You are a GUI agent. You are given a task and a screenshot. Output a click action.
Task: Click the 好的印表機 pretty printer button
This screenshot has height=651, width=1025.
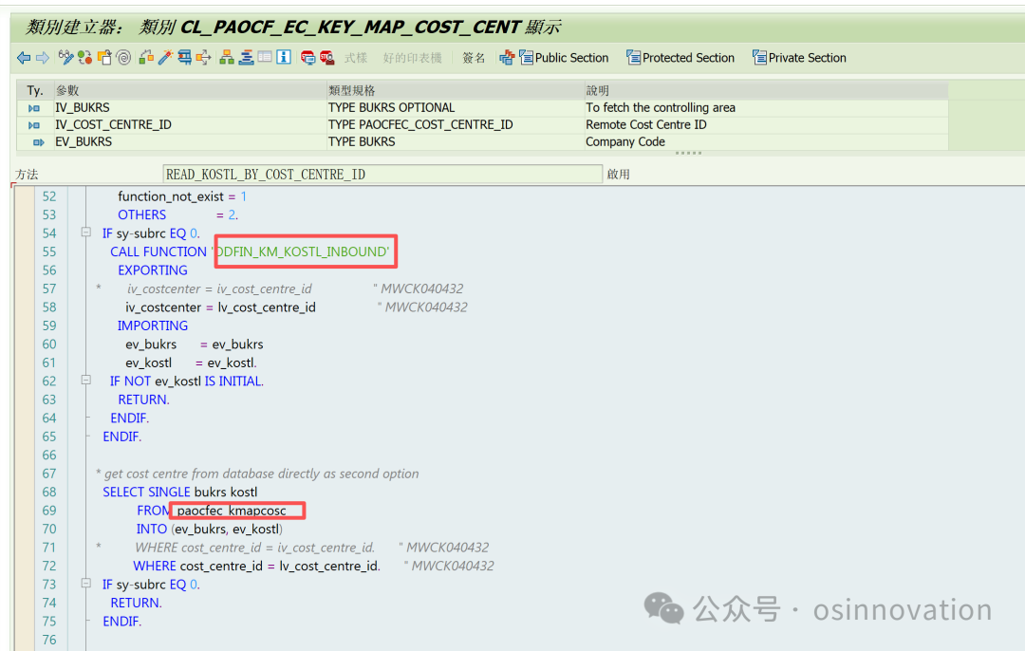coord(413,58)
